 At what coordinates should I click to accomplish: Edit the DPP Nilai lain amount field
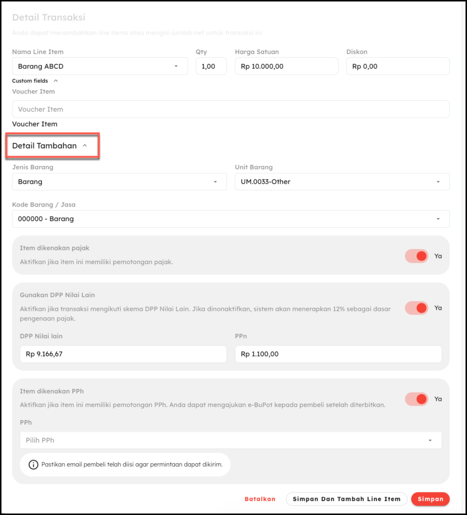[123, 354]
